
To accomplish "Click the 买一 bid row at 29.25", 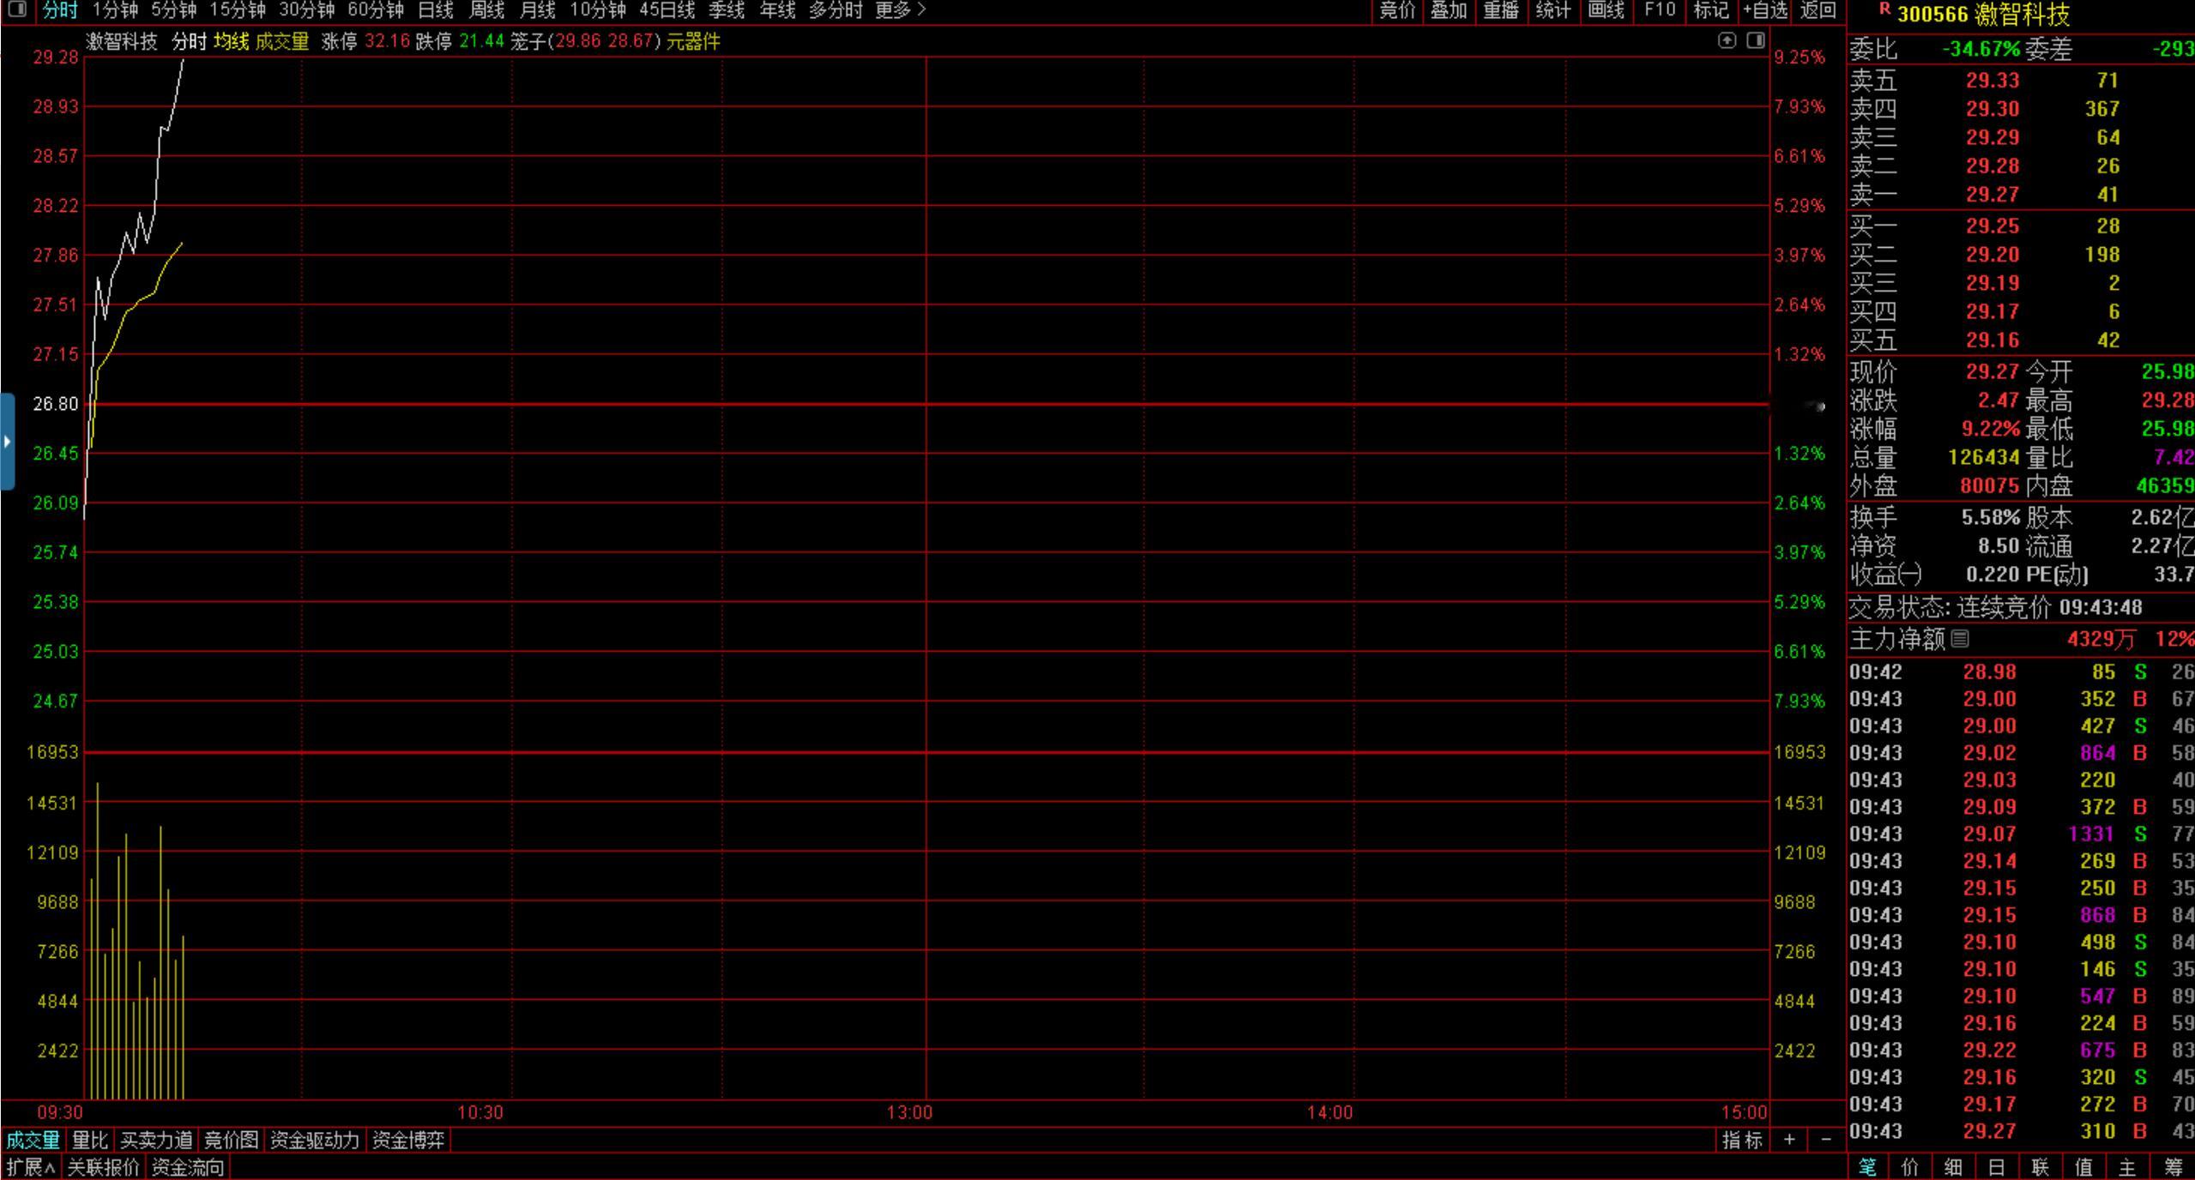I will tap(2020, 226).
